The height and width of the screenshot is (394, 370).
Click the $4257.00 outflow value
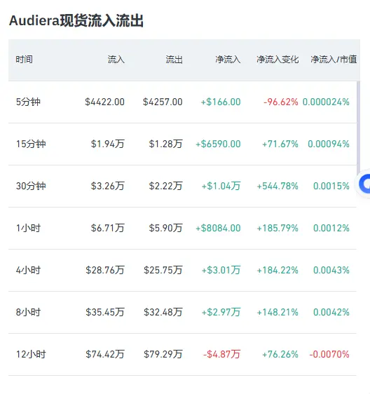pos(163,102)
